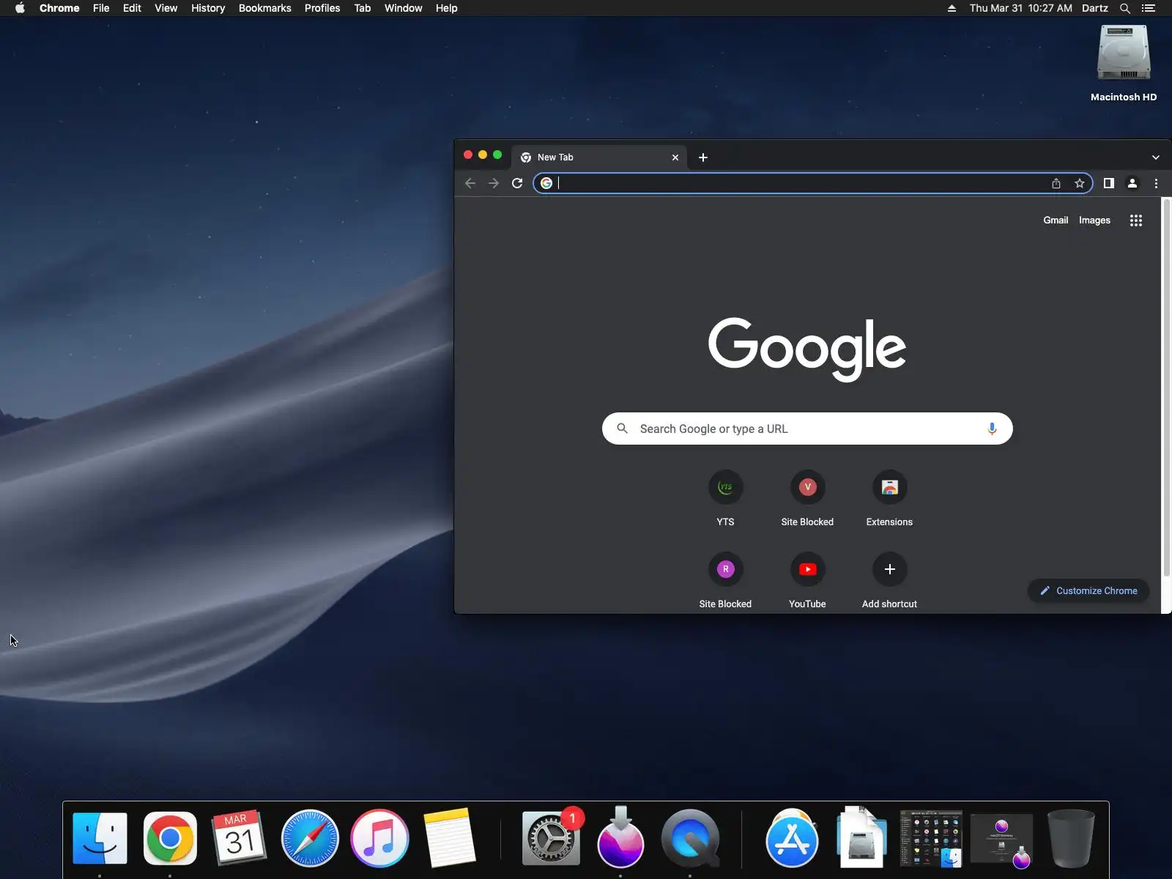Open the Trash in the Dock
The height and width of the screenshot is (879, 1172).
click(1071, 838)
